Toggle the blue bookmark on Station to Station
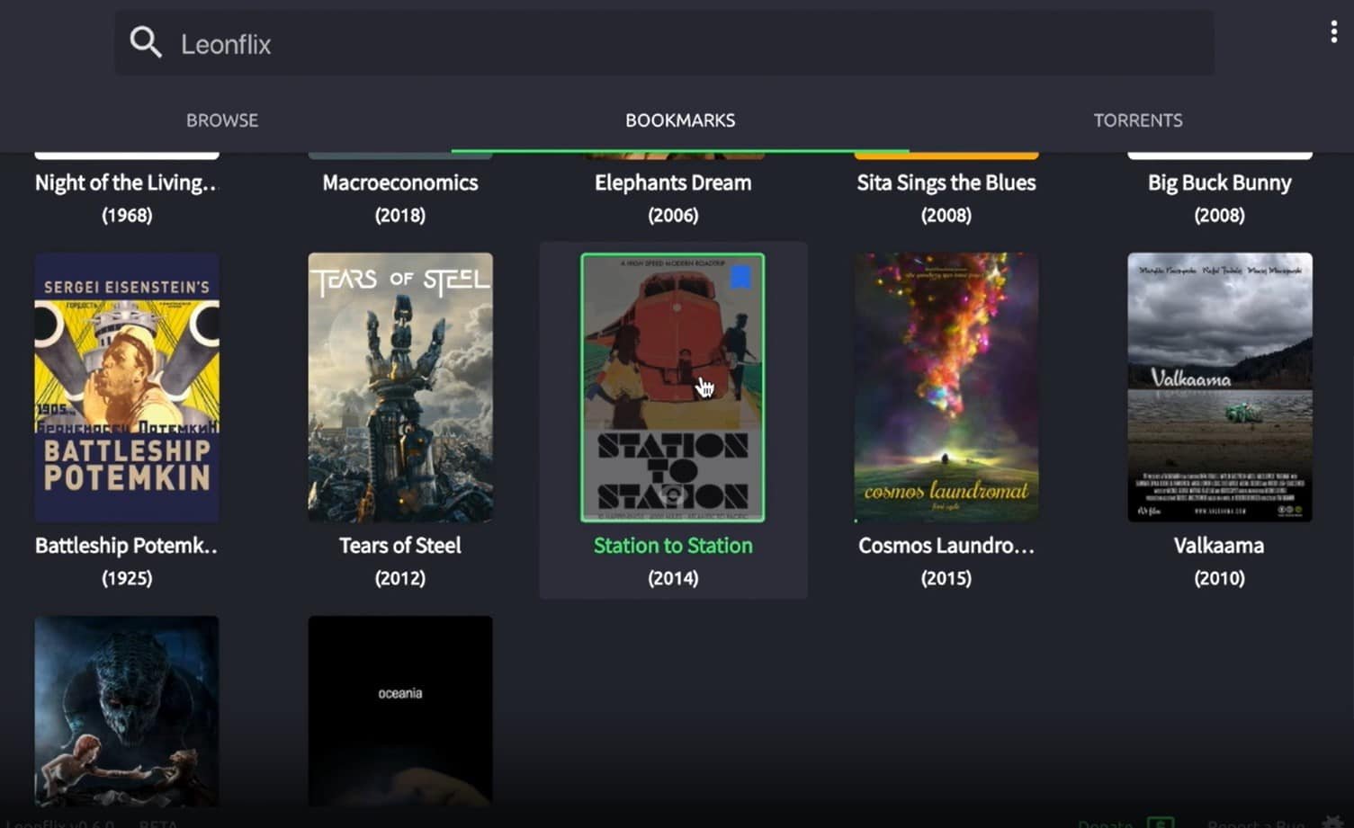Viewport: 1354px width, 828px height. coord(740,277)
